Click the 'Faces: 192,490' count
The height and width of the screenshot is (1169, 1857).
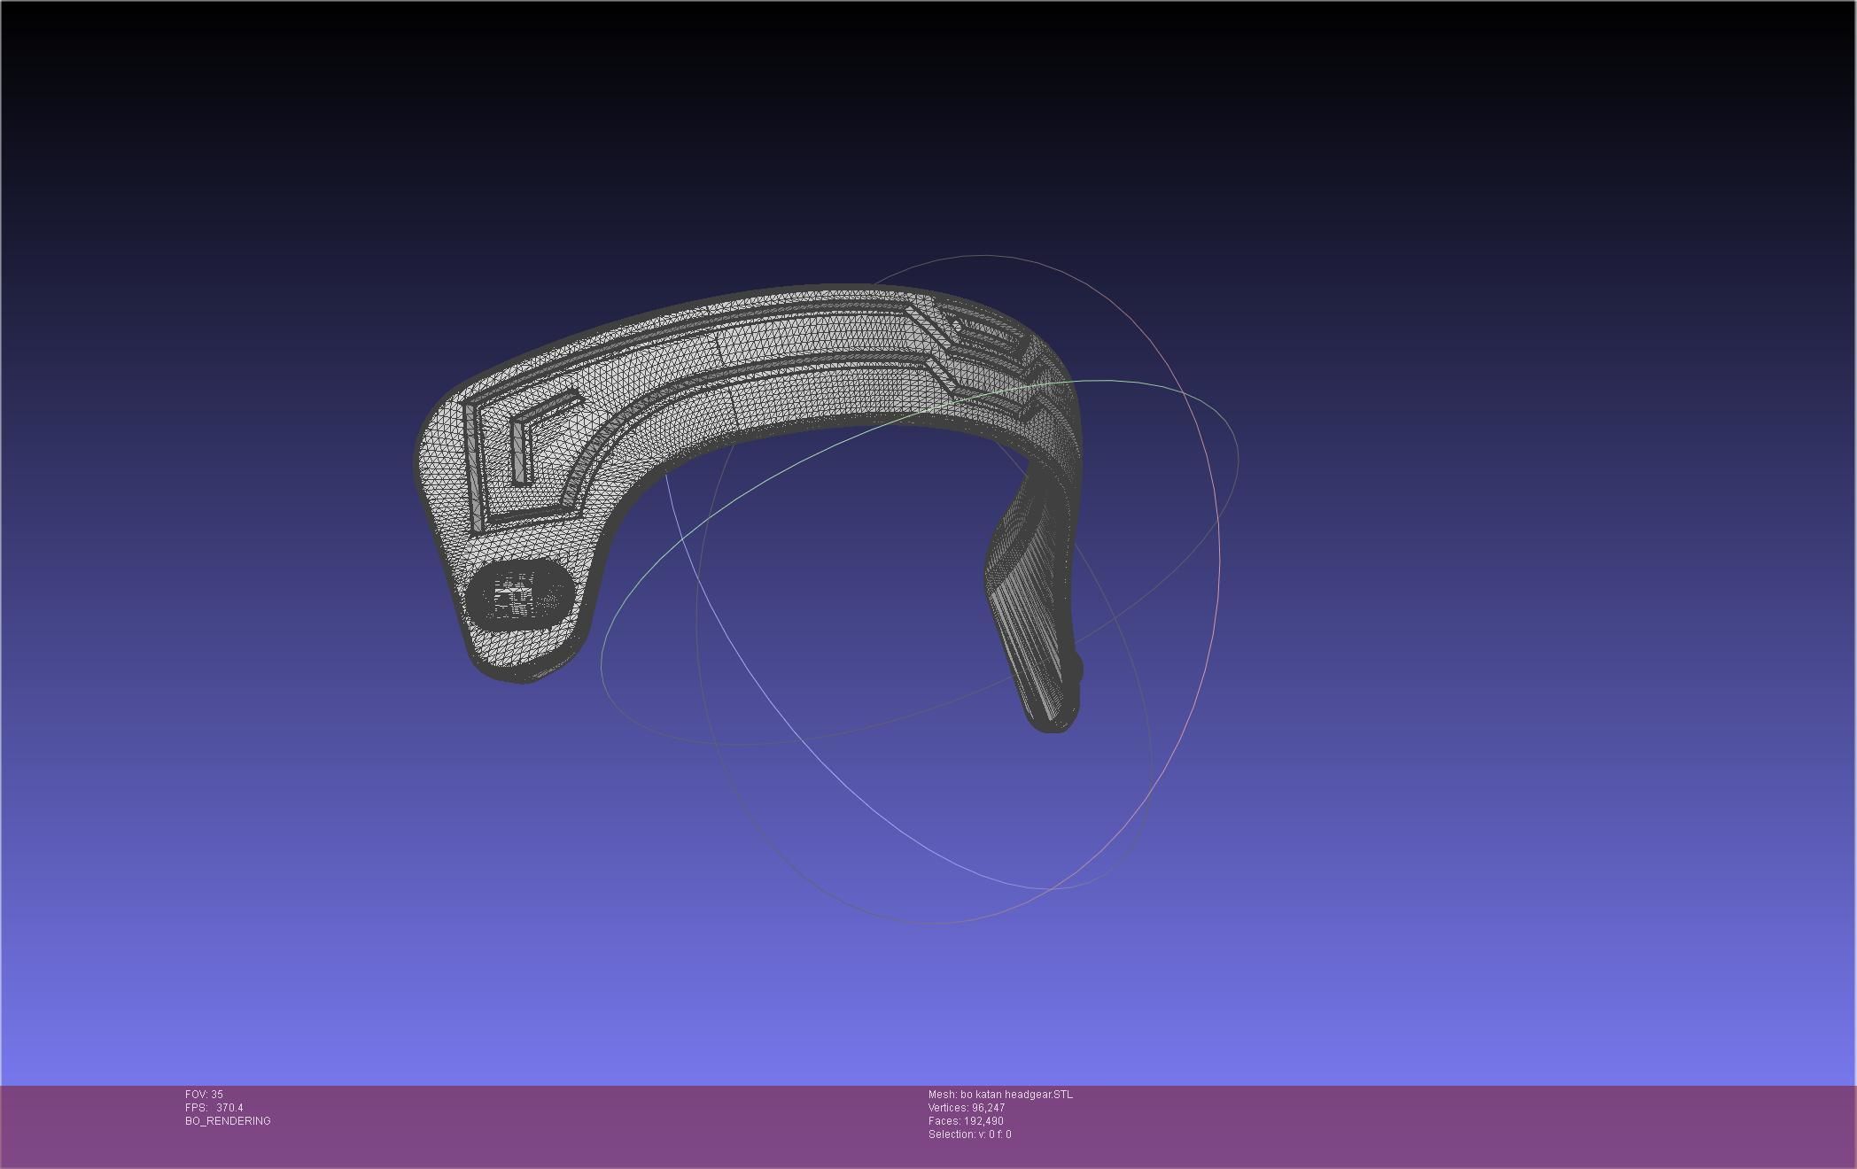(x=966, y=1121)
